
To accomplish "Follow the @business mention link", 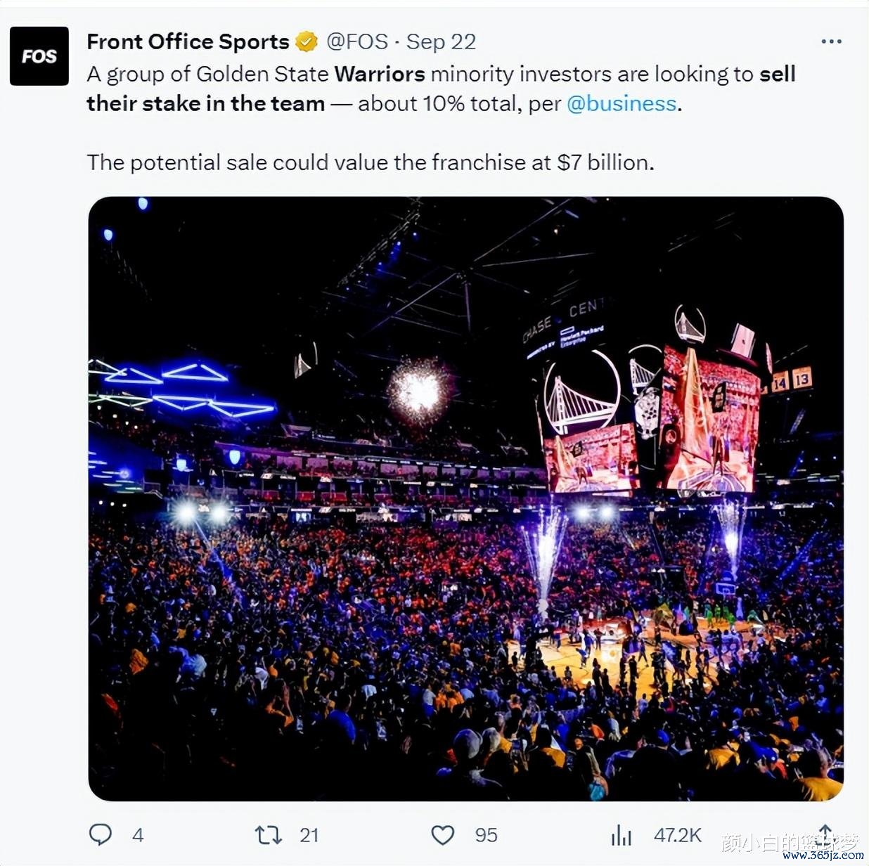I will click(x=622, y=104).
